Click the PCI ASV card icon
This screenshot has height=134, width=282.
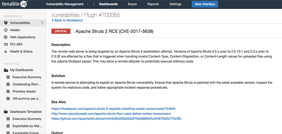tap(6, 44)
